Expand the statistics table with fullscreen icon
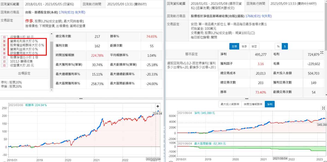Viewport: 327px width, 162px height. pos(322,52)
